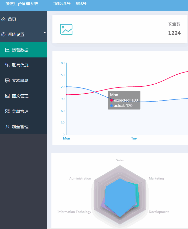Click the blue actual data point at Mon

click(67, 87)
